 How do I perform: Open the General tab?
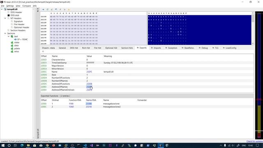62,48
